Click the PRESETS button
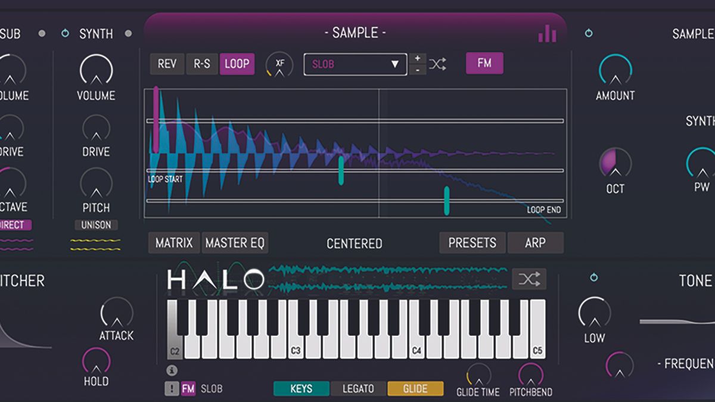 pos(472,243)
